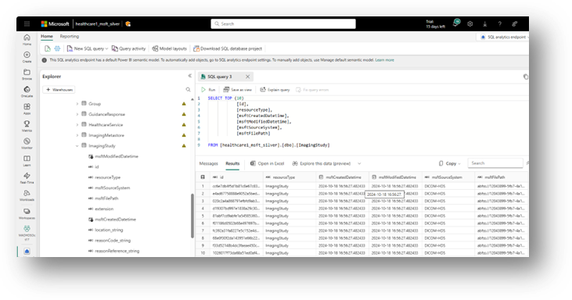Click the settings gear in header
Viewport: 572px width, 300px height.
469,24
